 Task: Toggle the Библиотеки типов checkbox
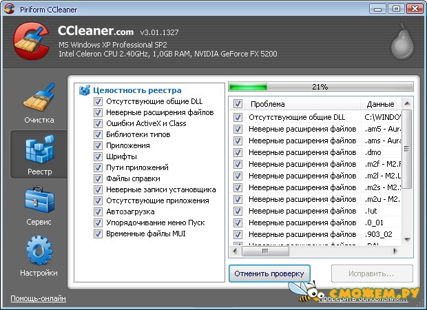coord(98,134)
